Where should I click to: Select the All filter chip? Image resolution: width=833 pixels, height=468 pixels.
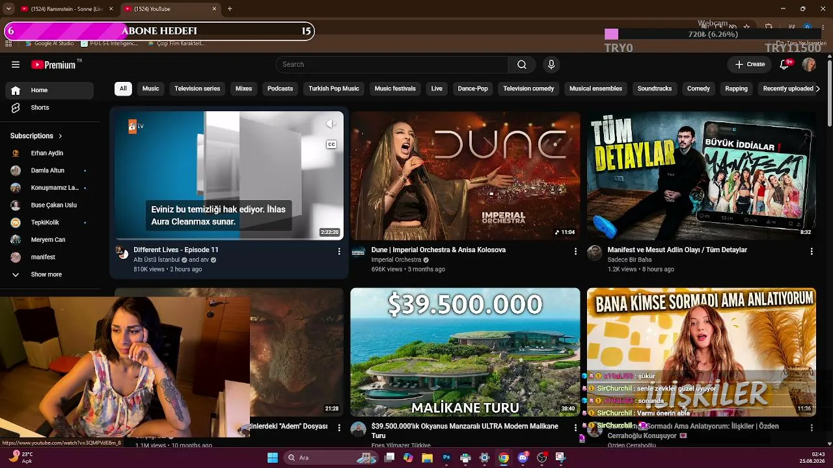point(123,88)
